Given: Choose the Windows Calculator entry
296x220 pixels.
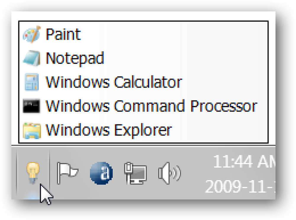Looking at the screenshot, I should coord(114,82).
